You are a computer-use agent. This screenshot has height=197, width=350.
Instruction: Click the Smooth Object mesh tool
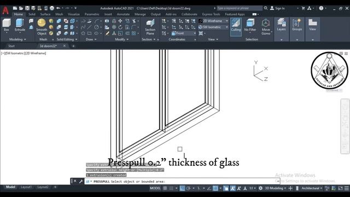(x=42, y=27)
